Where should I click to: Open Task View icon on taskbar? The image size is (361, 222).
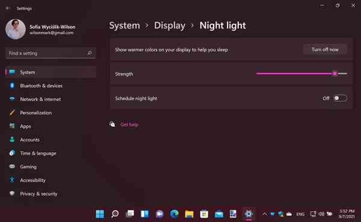pyautogui.click(x=130, y=214)
